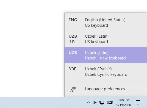Open the network status icon
The width and height of the screenshot is (147, 108).
(102, 103)
